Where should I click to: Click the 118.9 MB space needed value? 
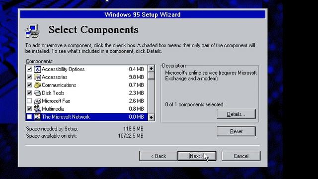pyautogui.click(x=133, y=129)
